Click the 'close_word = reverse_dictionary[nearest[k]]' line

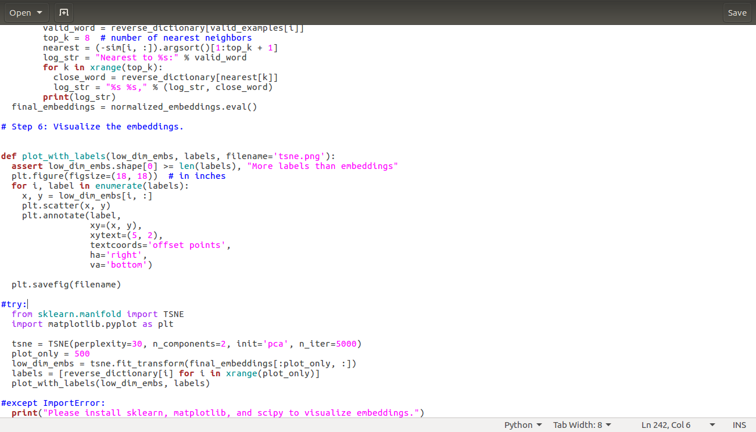click(166, 77)
